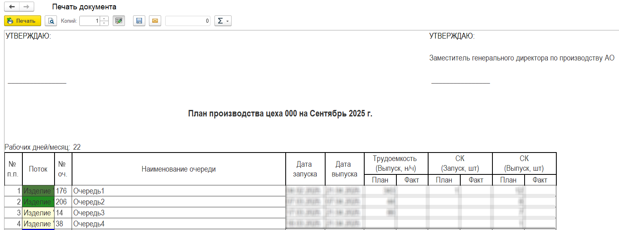The width and height of the screenshot is (619, 230).
Task: Open print preview with magnifier icon
Action: [51, 21]
